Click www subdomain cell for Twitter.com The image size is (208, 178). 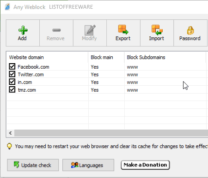click(132, 75)
